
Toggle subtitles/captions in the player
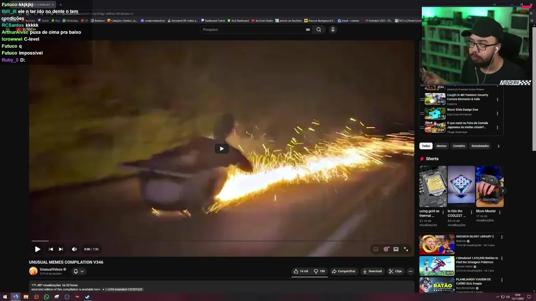click(x=376, y=249)
